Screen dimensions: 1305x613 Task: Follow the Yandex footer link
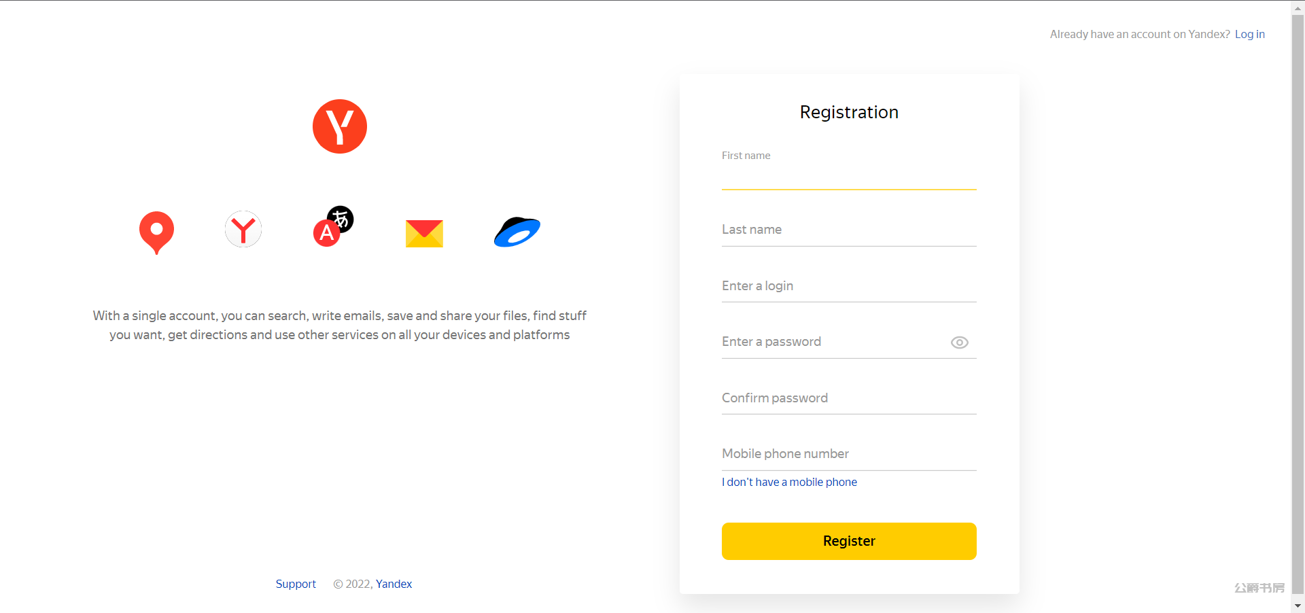coord(394,584)
